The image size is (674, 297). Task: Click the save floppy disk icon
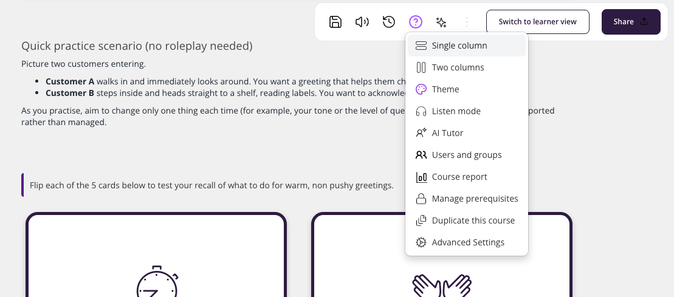tap(335, 22)
